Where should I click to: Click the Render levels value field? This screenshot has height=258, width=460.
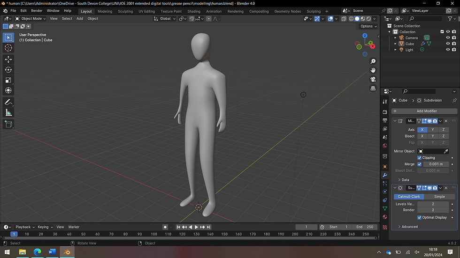433,210
